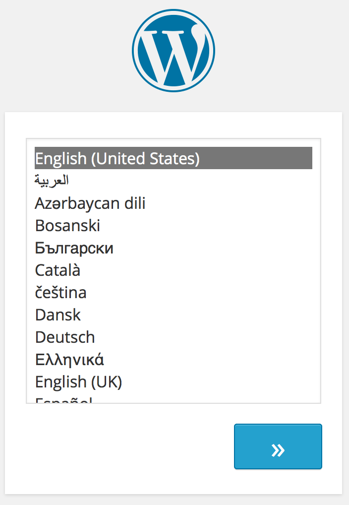Select the Български language option
Image resolution: width=349 pixels, height=505 pixels.
[x=74, y=248]
